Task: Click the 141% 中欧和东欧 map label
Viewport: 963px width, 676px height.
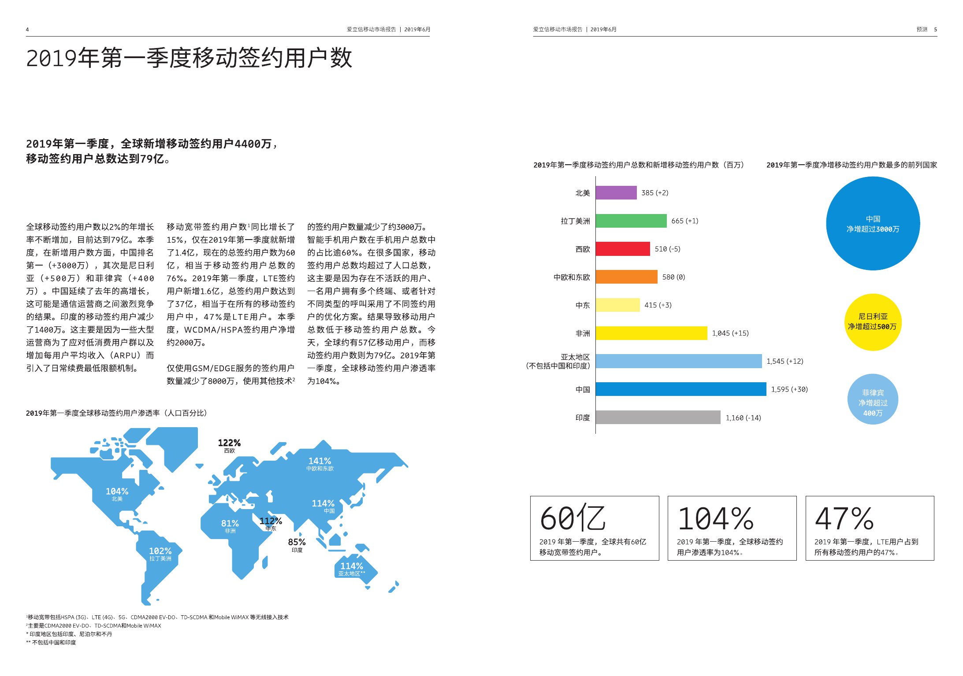Action: click(320, 464)
